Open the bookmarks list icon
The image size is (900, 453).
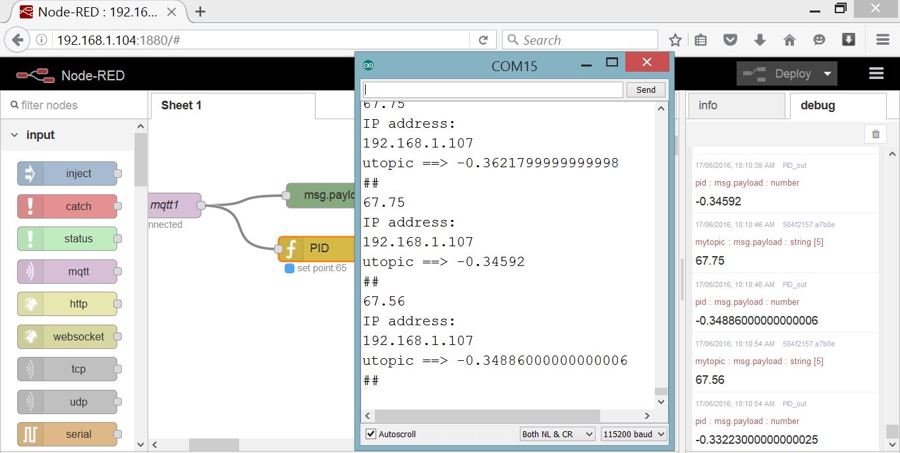click(701, 40)
